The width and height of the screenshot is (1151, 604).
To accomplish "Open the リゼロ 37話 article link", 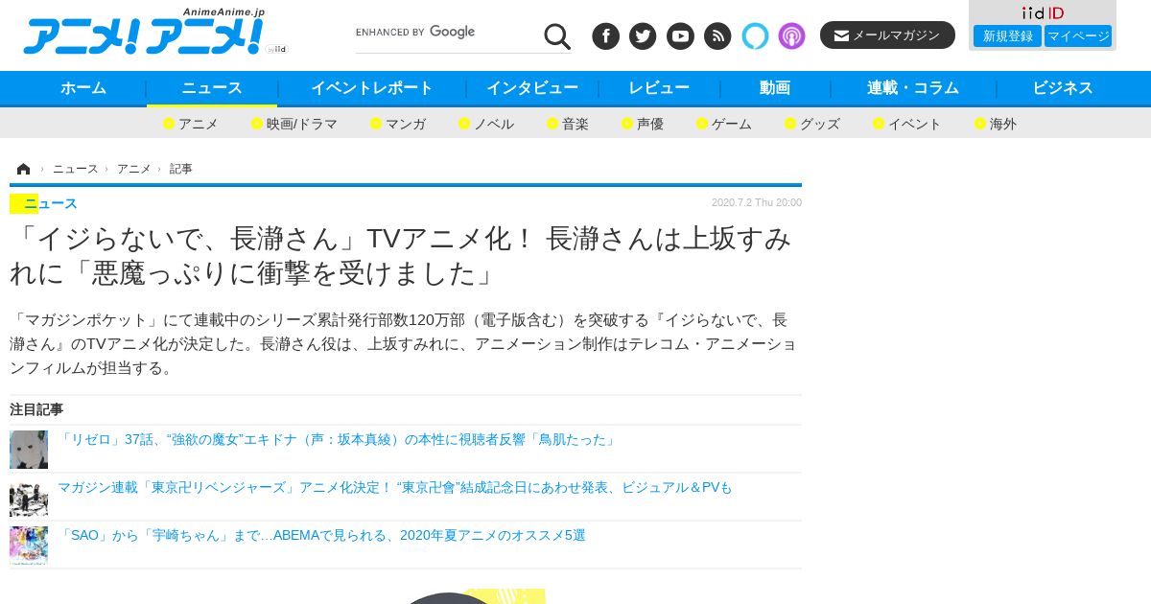I will click(x=337, y=439).
